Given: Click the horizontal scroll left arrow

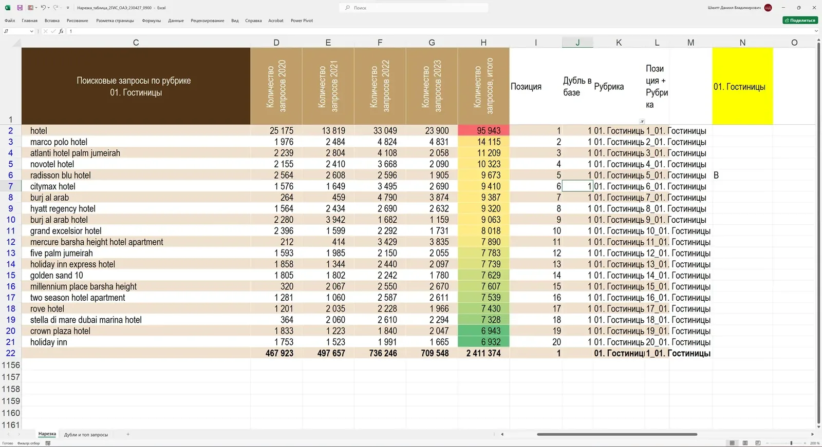Looking at the screenshot, I should pos(502,434).
